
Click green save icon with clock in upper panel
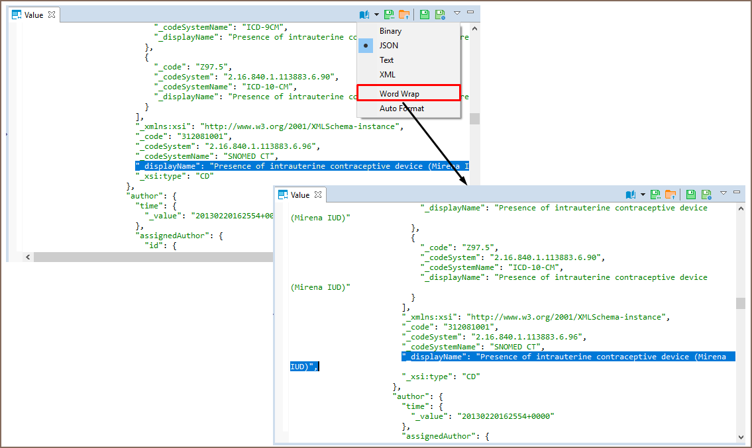click(x=440, y=14)
